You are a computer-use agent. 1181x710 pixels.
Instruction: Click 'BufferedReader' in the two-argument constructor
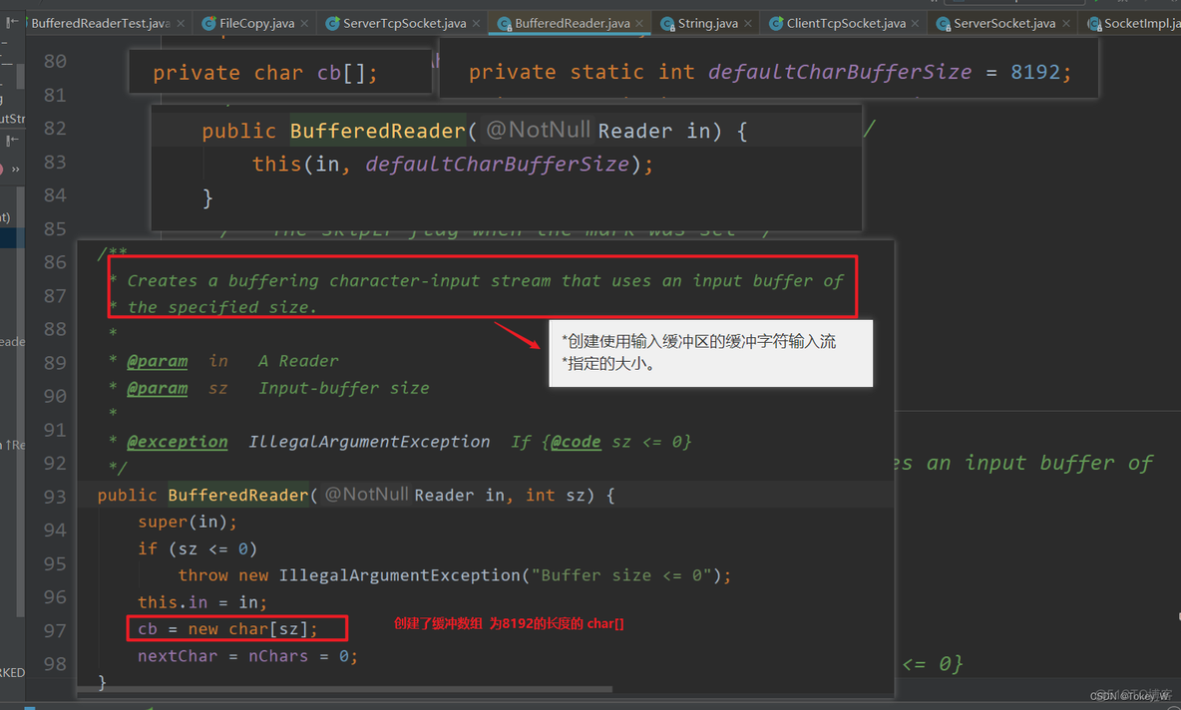pos(238,496)
